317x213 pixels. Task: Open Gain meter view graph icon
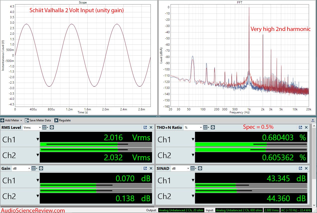[x=34, y=168]
